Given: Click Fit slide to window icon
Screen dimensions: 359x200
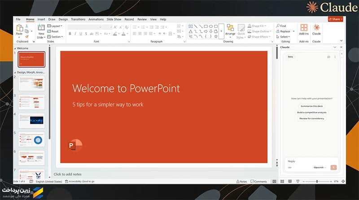Looking at the screenshot, I should tap(343, 181).
